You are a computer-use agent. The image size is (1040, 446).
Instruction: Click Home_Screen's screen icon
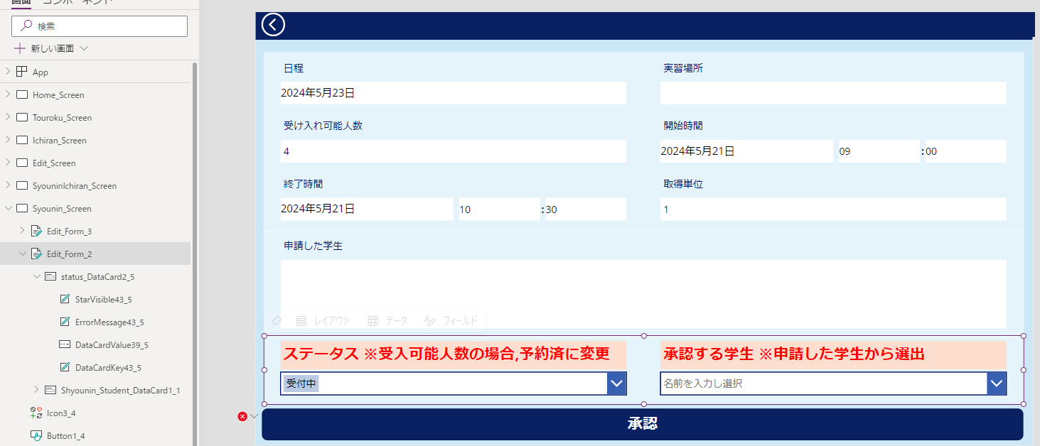click(x=21, y=94)
